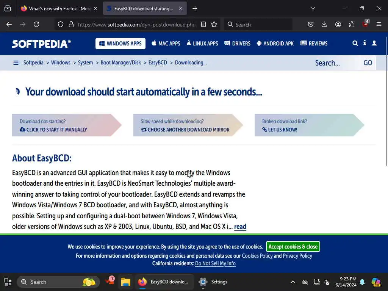Click Softpedia header search magnifier icon
The image size is (388, 291).
click(x=355, y=43)
